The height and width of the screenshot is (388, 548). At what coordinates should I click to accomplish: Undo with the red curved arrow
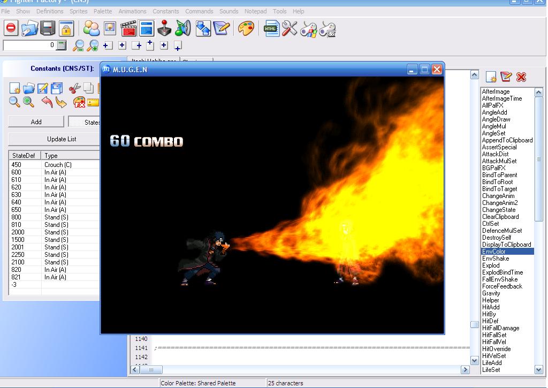tap(47, 102)
